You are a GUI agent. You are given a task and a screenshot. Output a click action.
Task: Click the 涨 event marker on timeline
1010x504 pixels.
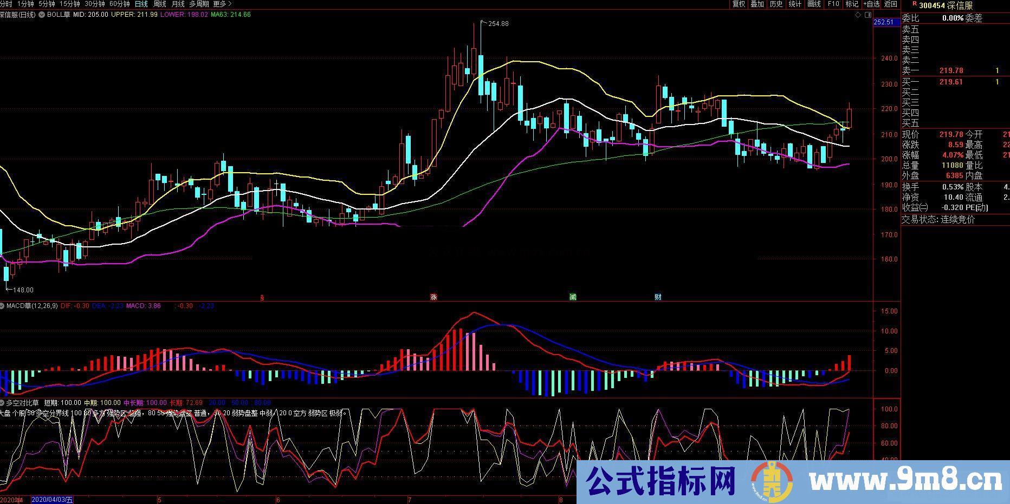(433, 297)
